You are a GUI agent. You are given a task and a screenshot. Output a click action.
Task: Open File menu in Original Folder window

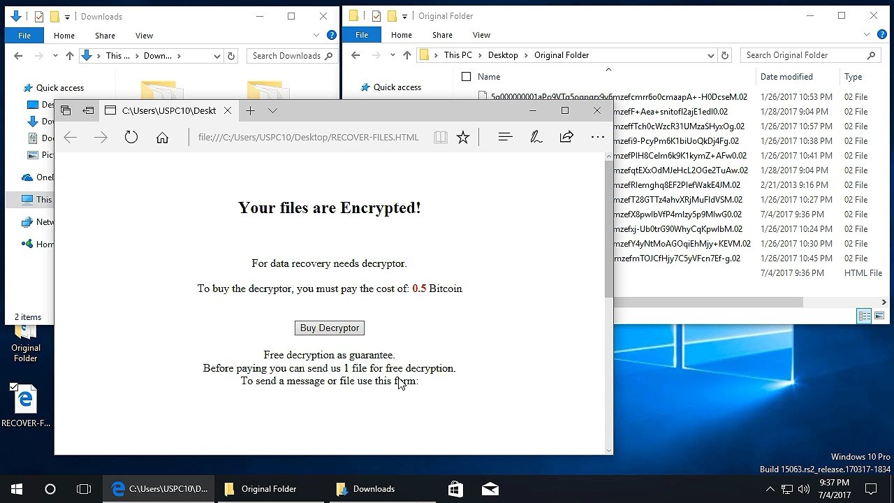coord(362,35)
